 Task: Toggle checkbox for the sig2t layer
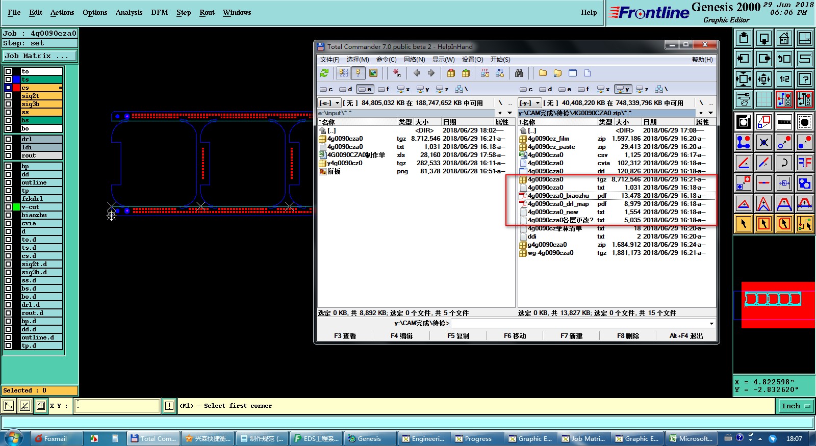(x=8, y=96)
